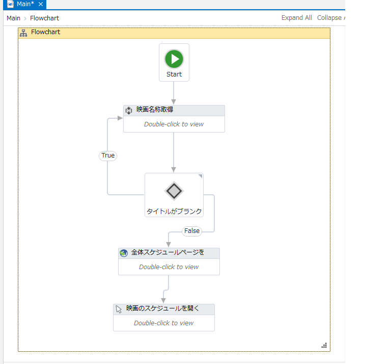Click the 映画名称取得 sequence icon
392x364 pixels.
(x=129, y=110)
